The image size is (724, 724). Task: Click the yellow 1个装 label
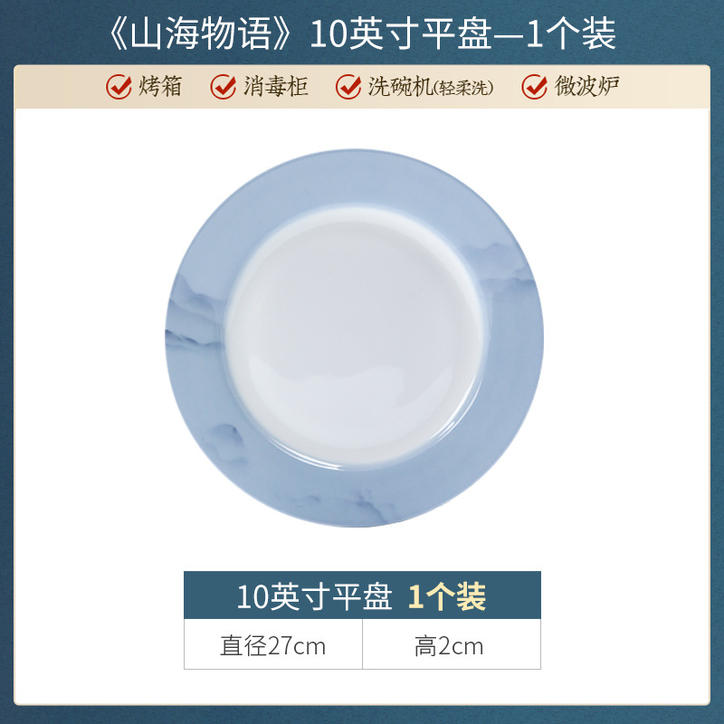[x=447, y=596]
